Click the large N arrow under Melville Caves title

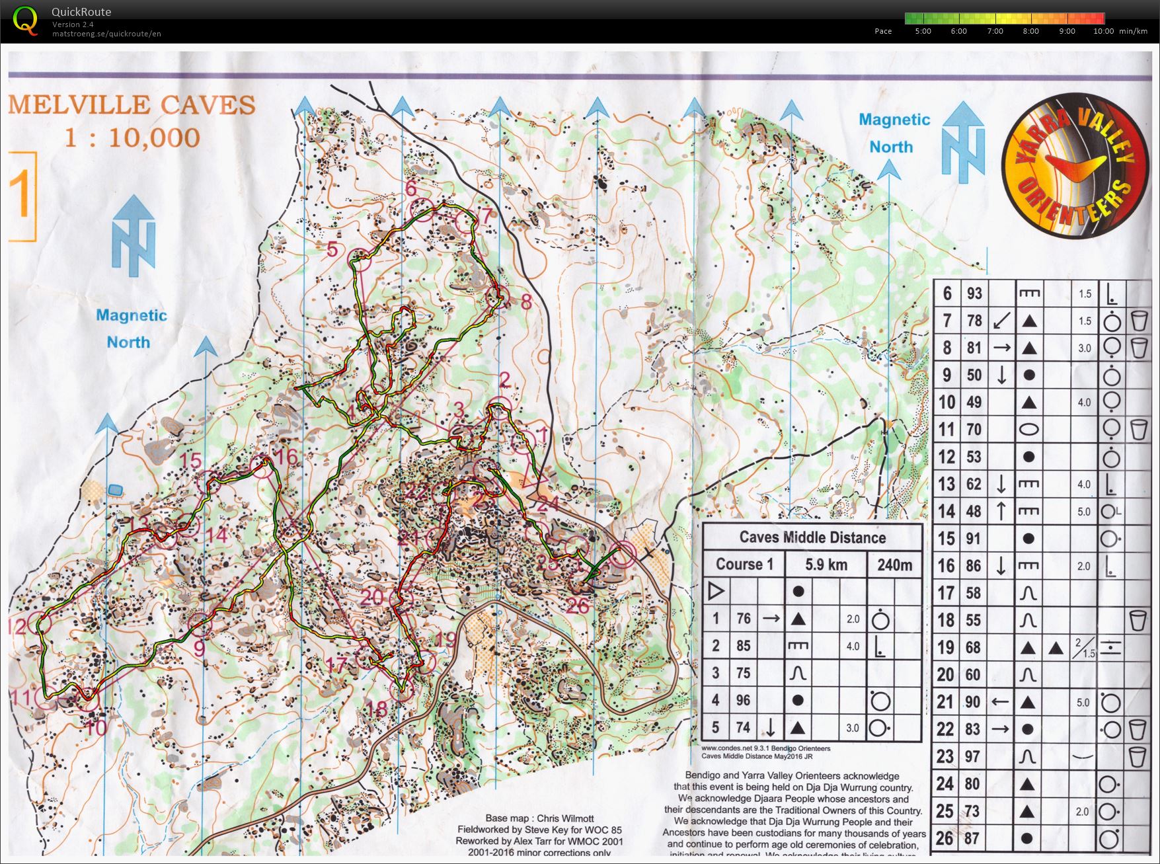click(134, 236)
